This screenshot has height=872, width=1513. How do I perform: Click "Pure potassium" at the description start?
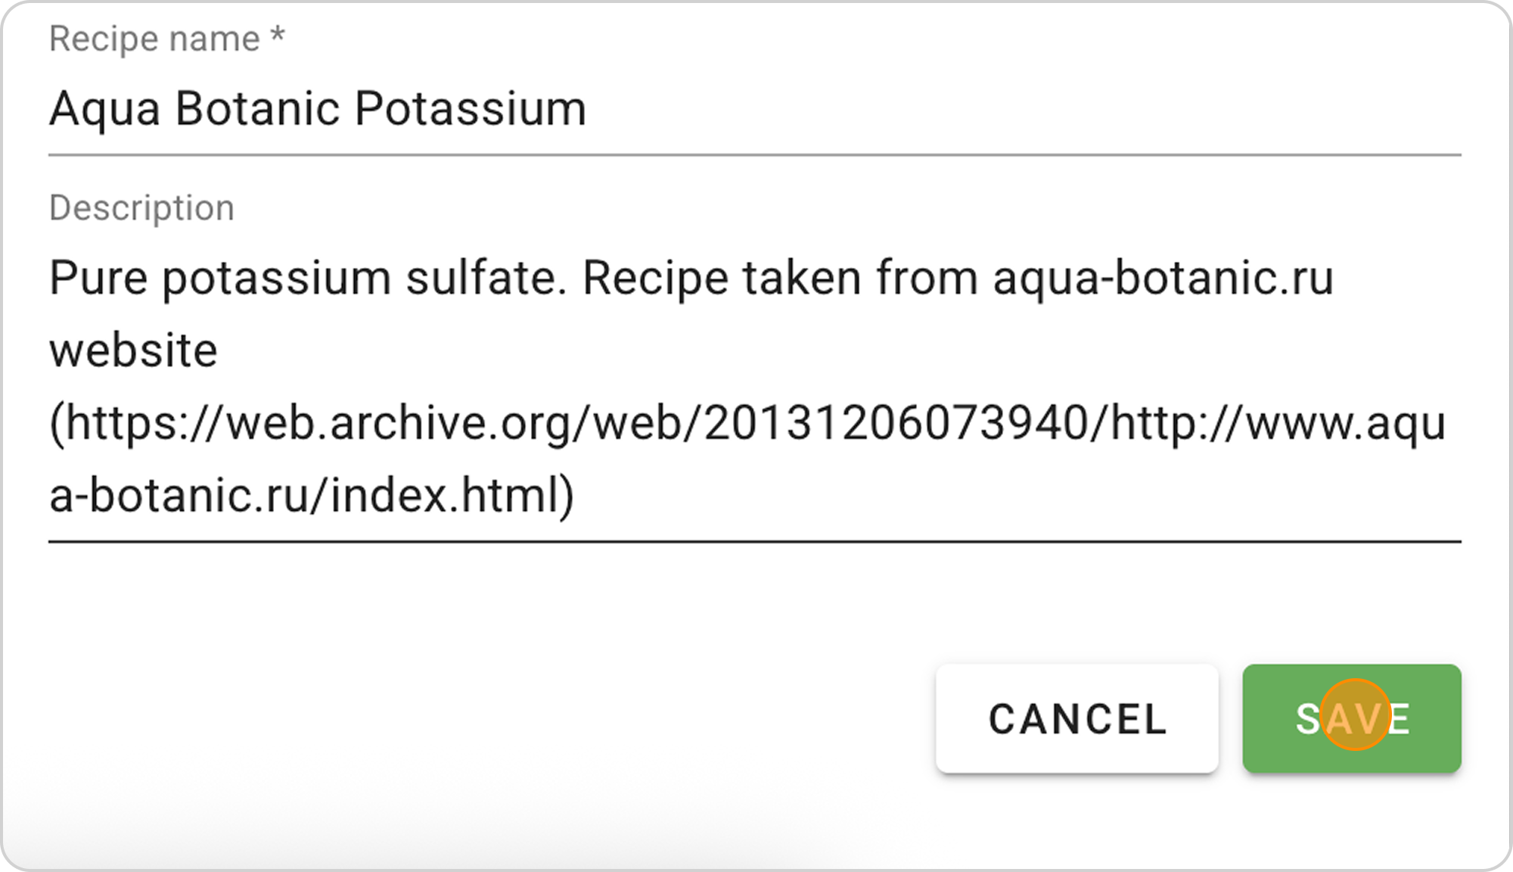[x=219, y=279]
